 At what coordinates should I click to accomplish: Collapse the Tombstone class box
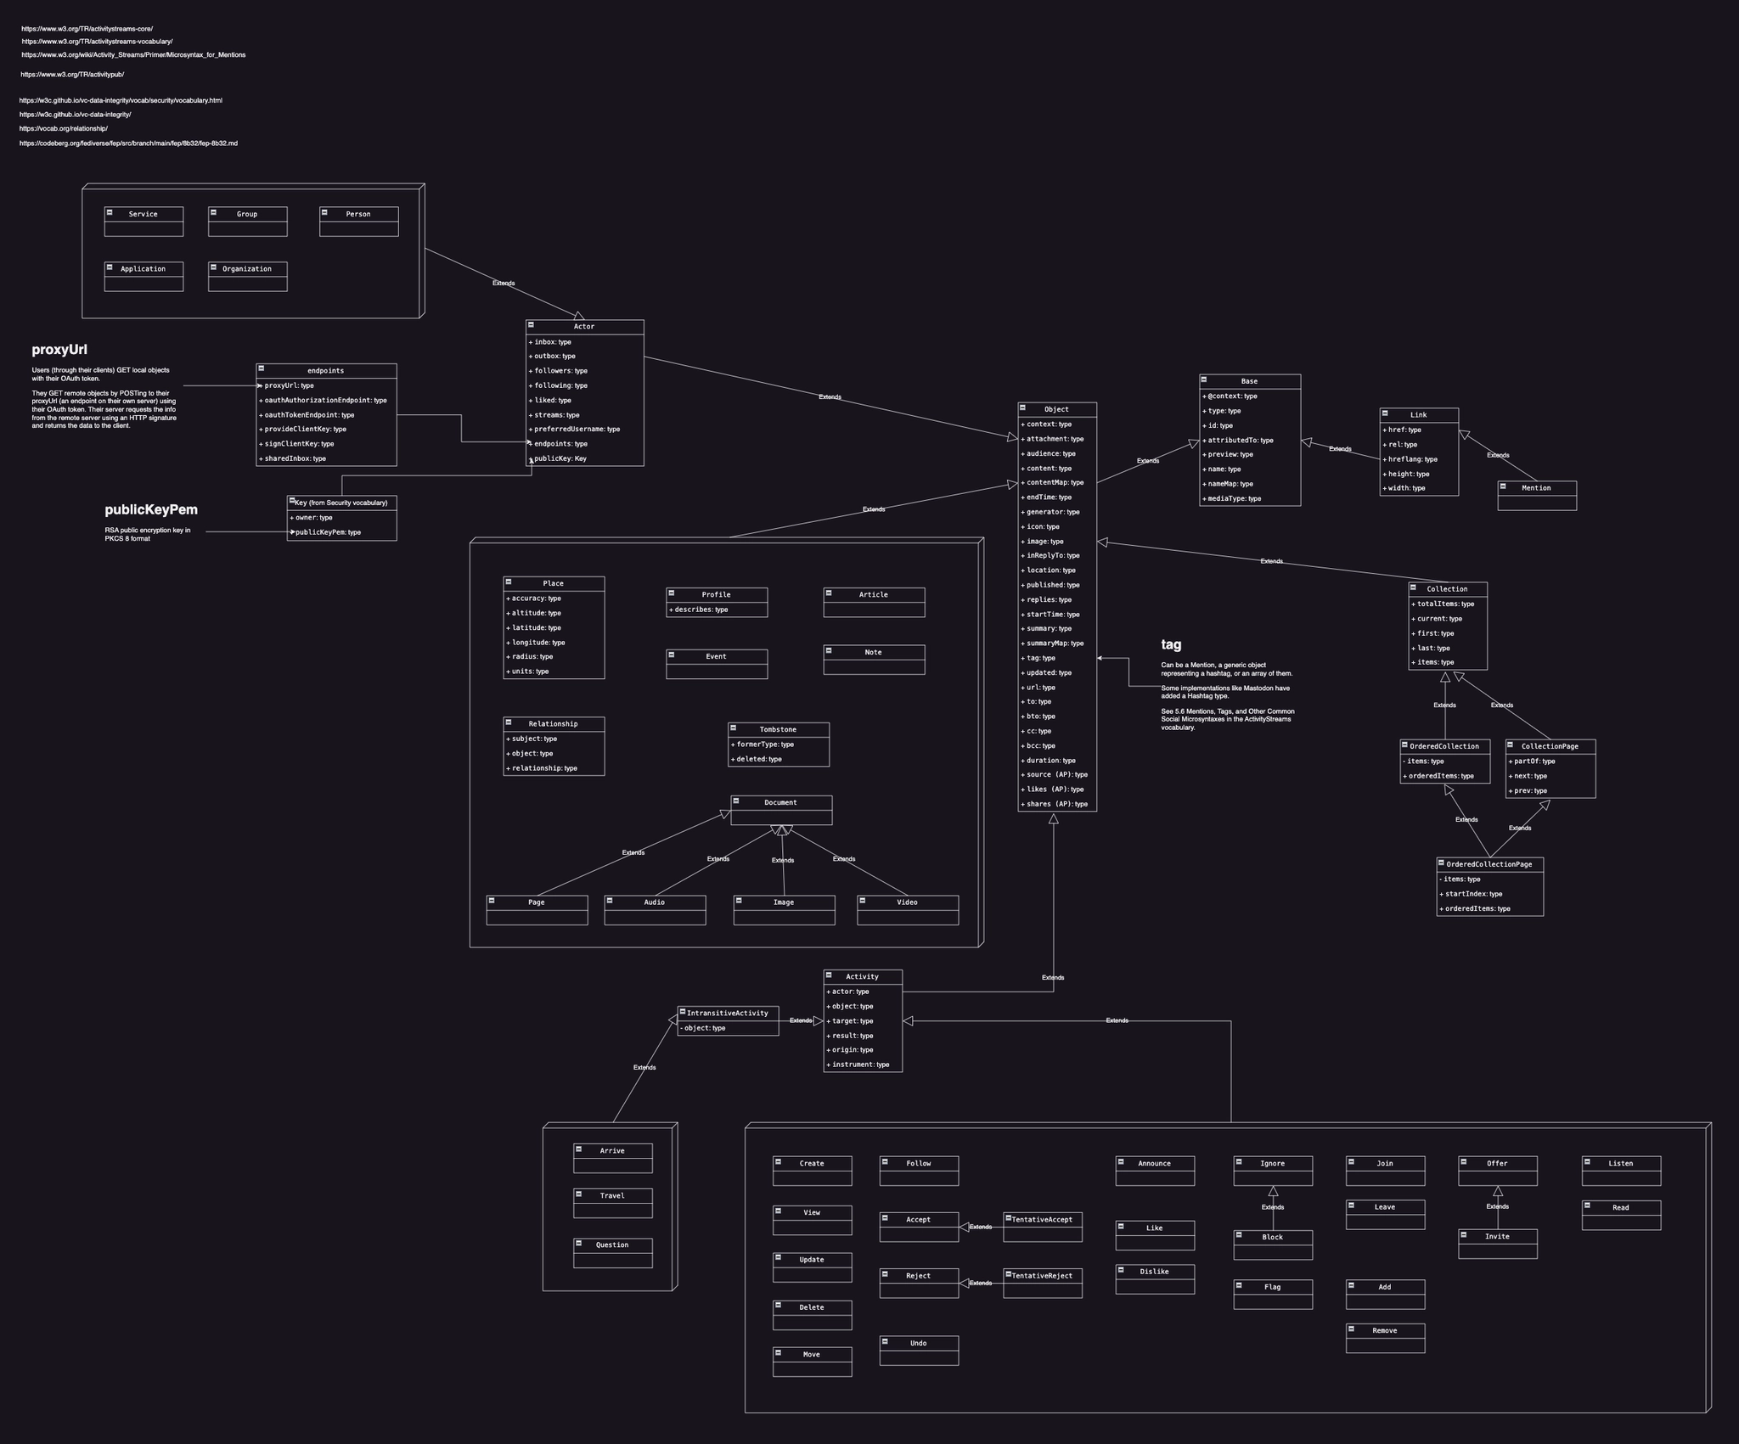point(734,728)
